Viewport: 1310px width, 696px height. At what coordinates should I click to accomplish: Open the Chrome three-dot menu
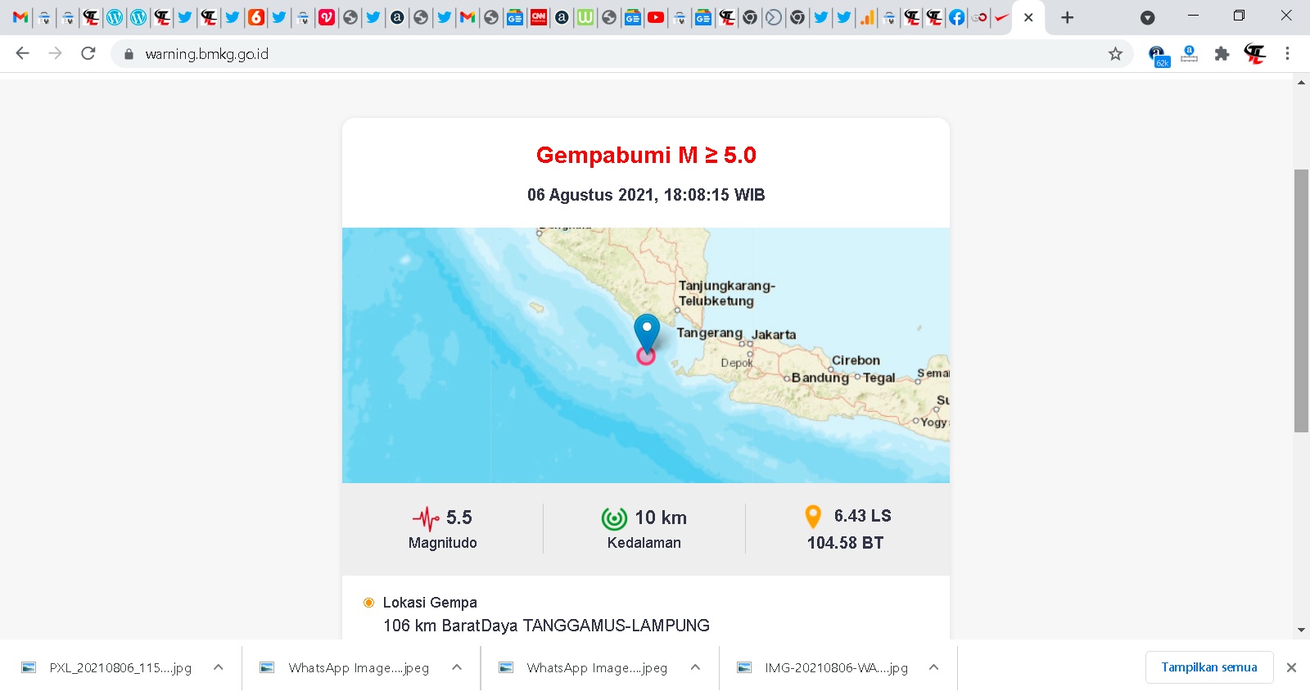click(1287, 54)
